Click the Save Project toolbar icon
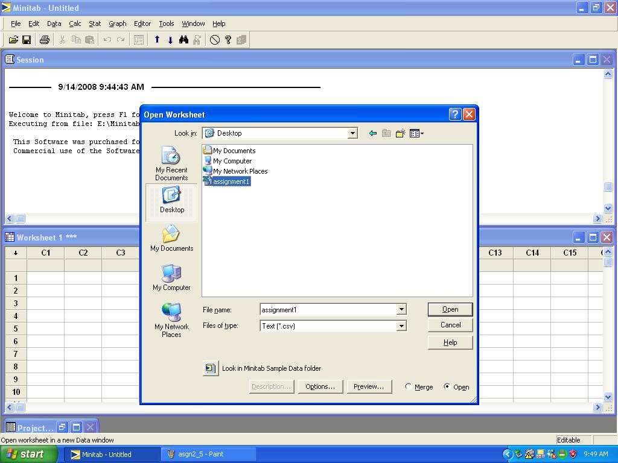Image resolution: width=618 pixels, height=463 pixels. (x=27, y=40)
